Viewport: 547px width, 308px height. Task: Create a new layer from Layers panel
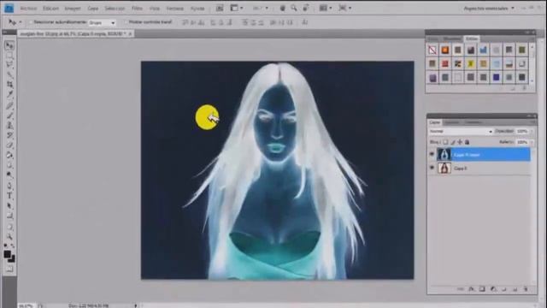(x=515, y=289)
